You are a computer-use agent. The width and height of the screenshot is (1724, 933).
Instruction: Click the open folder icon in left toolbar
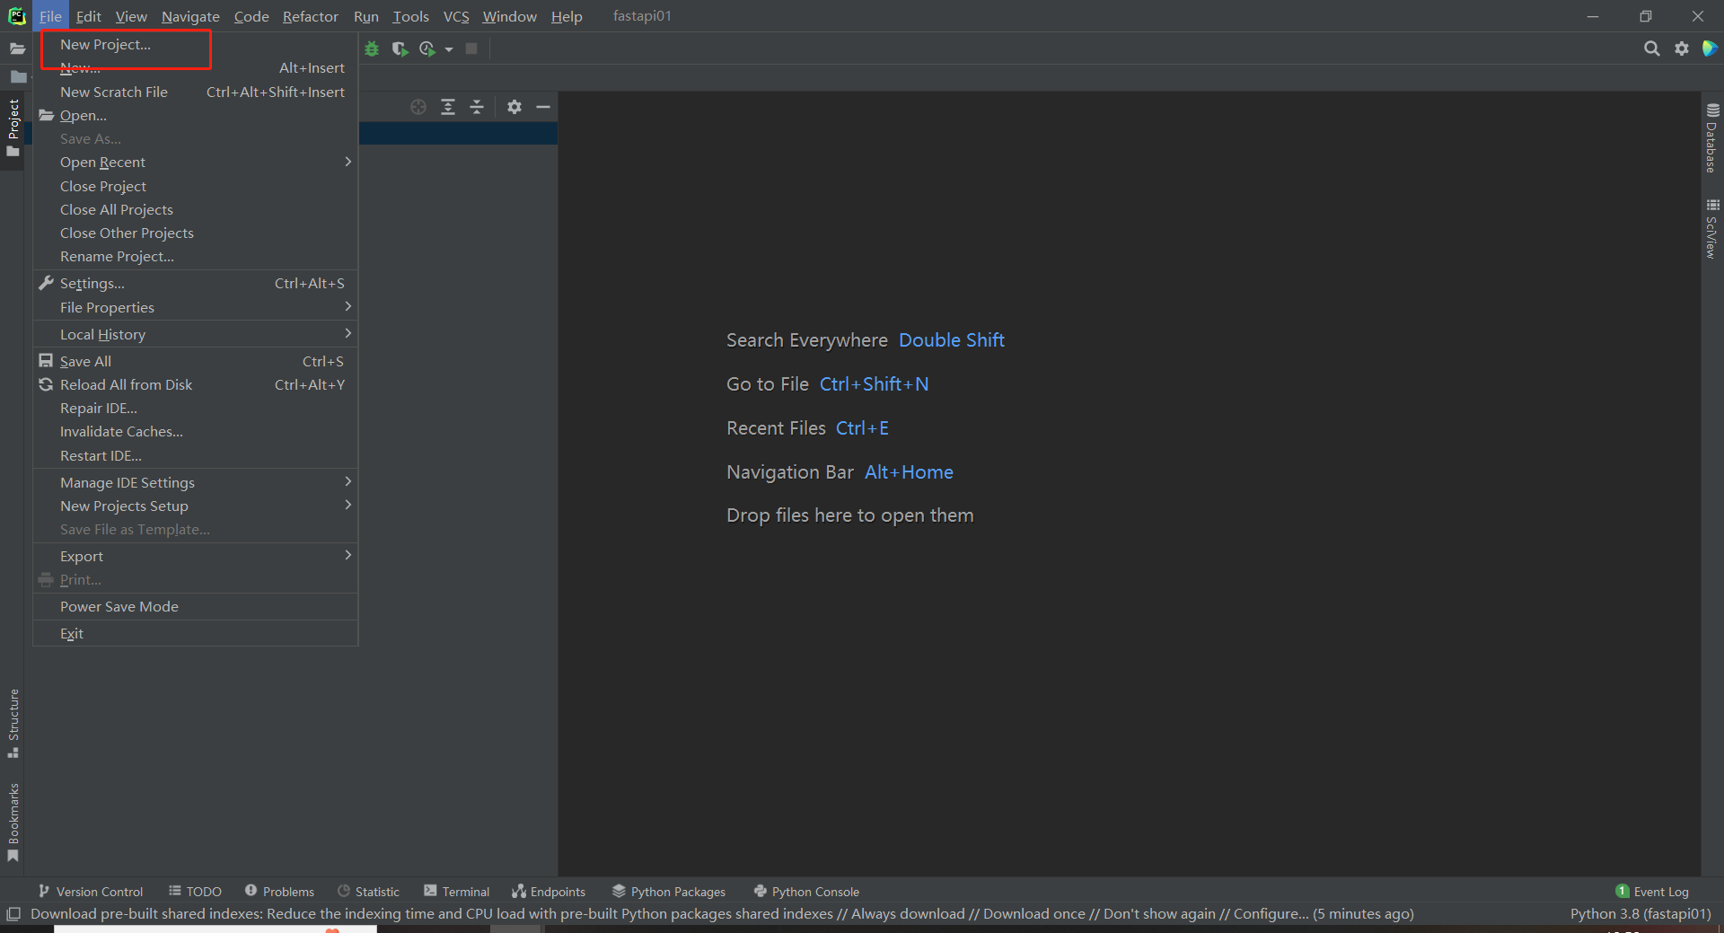pos(17,48)
